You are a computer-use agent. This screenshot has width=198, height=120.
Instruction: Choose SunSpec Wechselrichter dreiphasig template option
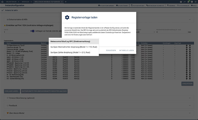[x=74, y=47]
